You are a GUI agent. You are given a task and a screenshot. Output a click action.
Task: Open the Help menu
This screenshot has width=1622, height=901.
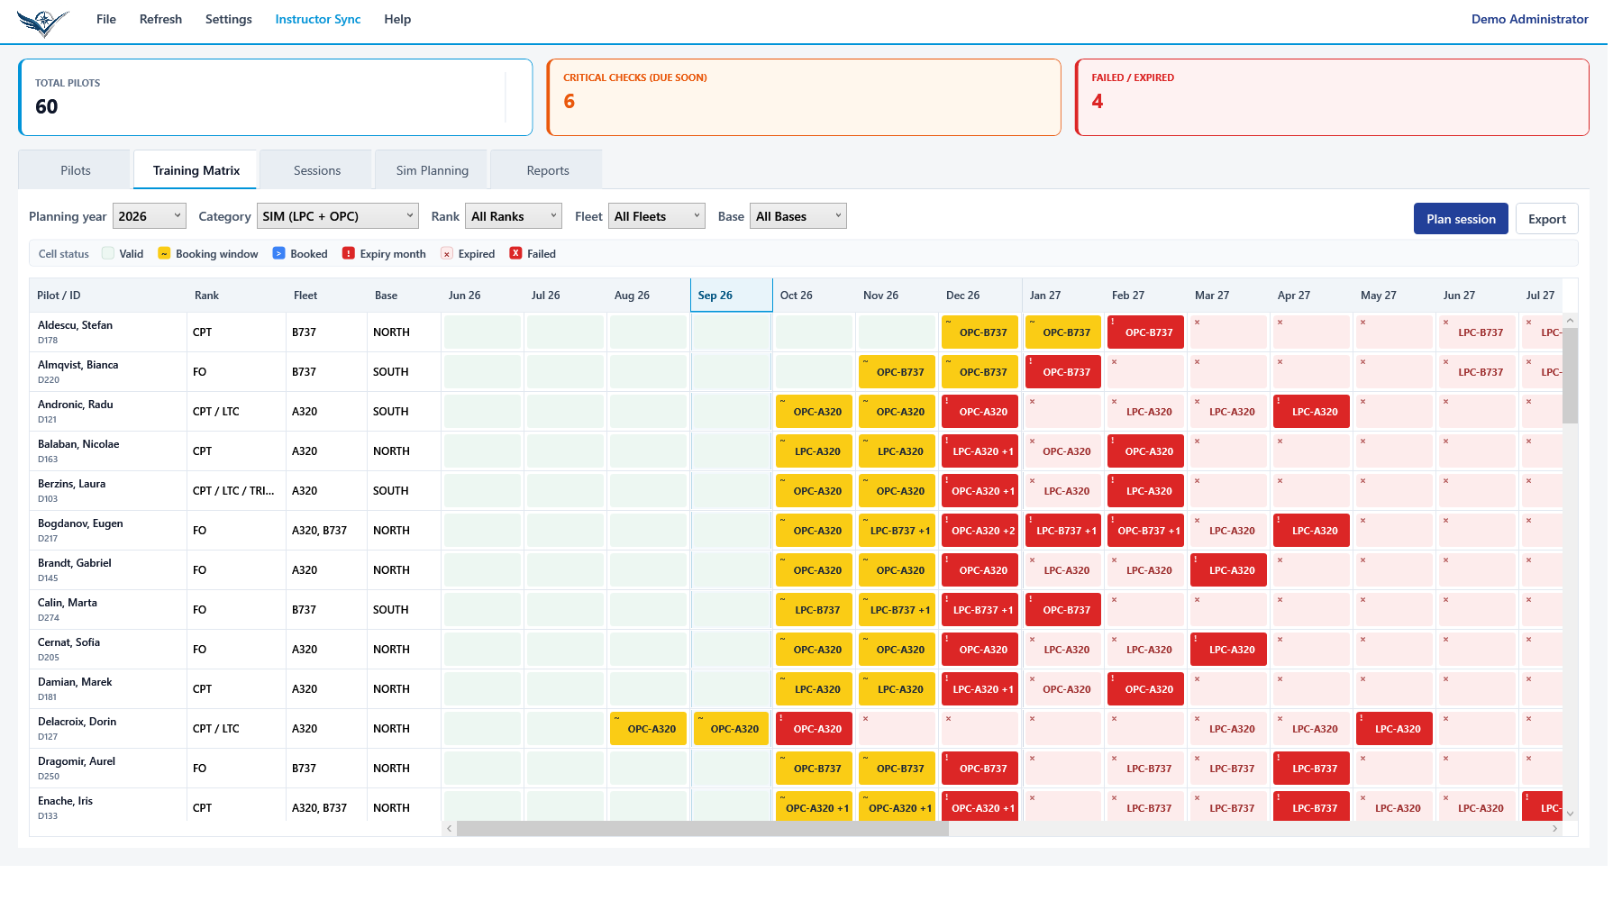(x=397, y=19)
